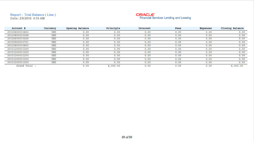The width and height of the screenshot is (254, 141).
Task: Select account number 20120800010368
Action: pos(18,35)
